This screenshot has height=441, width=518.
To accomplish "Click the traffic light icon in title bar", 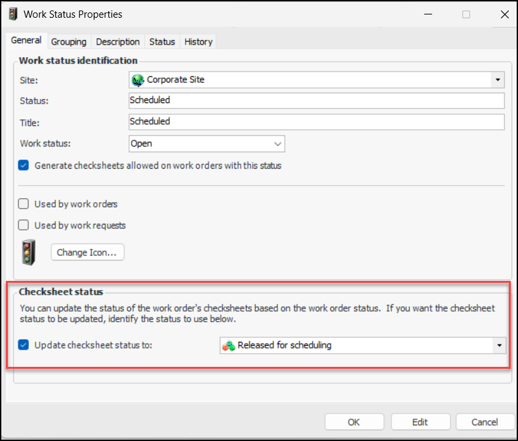I will 13,14.
